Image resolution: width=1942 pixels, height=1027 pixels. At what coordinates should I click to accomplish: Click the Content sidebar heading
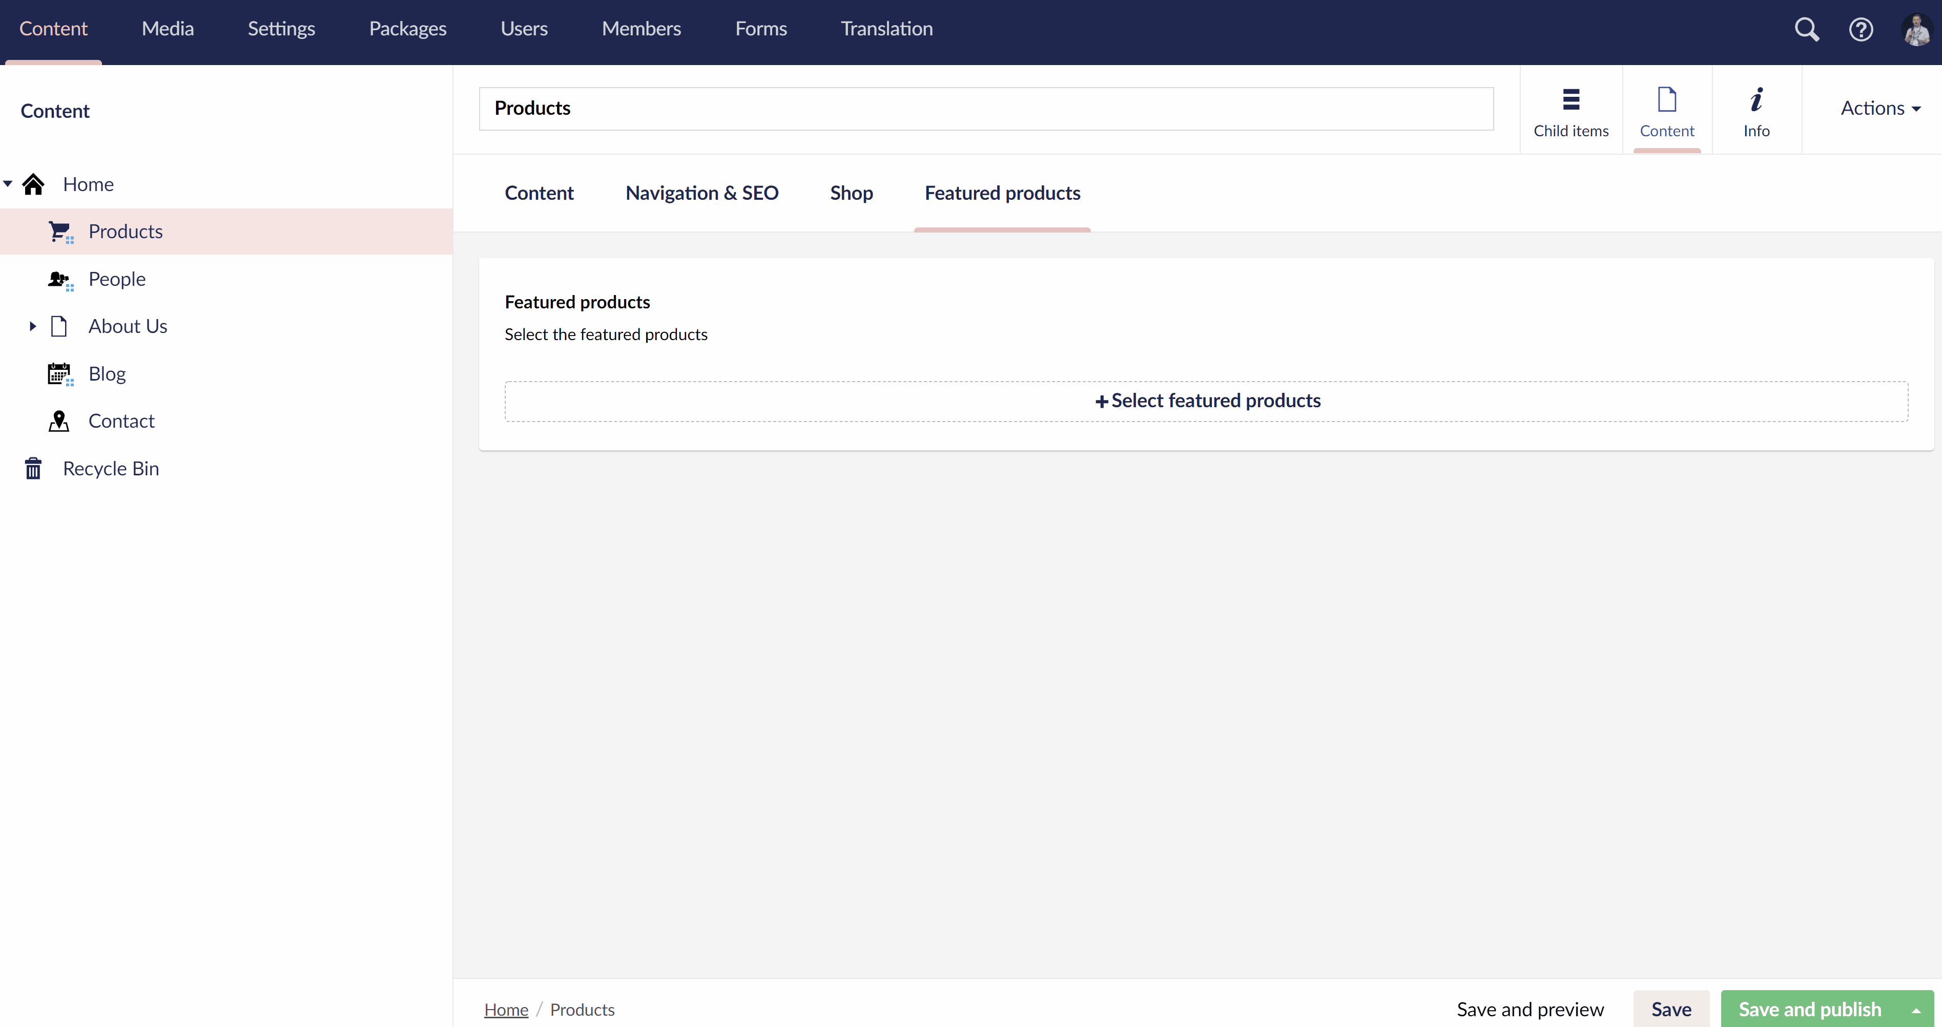coord(55,111)
